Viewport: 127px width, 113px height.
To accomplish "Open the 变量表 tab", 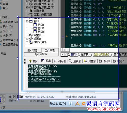I will (90, 61).
